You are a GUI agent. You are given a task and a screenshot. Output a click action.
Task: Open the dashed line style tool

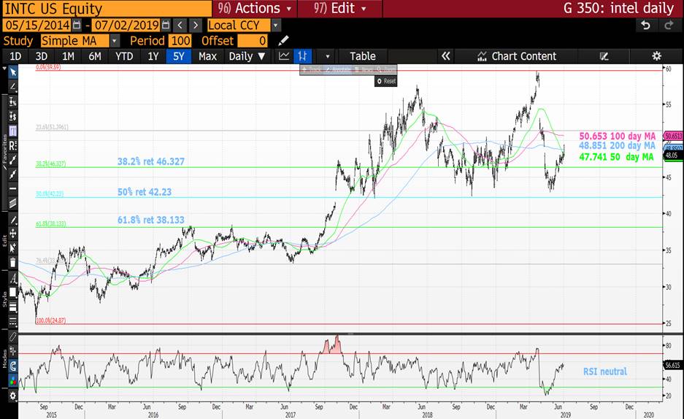click(13, 322)
